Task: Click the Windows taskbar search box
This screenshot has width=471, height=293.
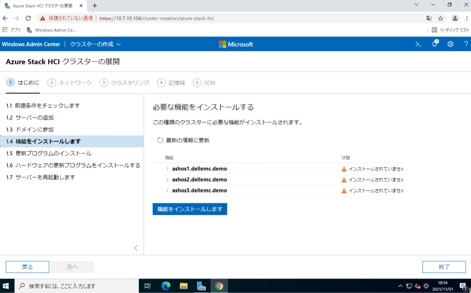Action: tap(77, 286)
